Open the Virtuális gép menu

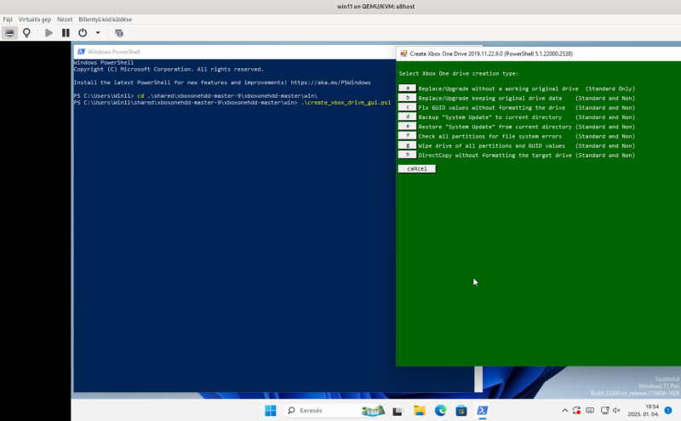pyautogui.click(x=35, y=20)
